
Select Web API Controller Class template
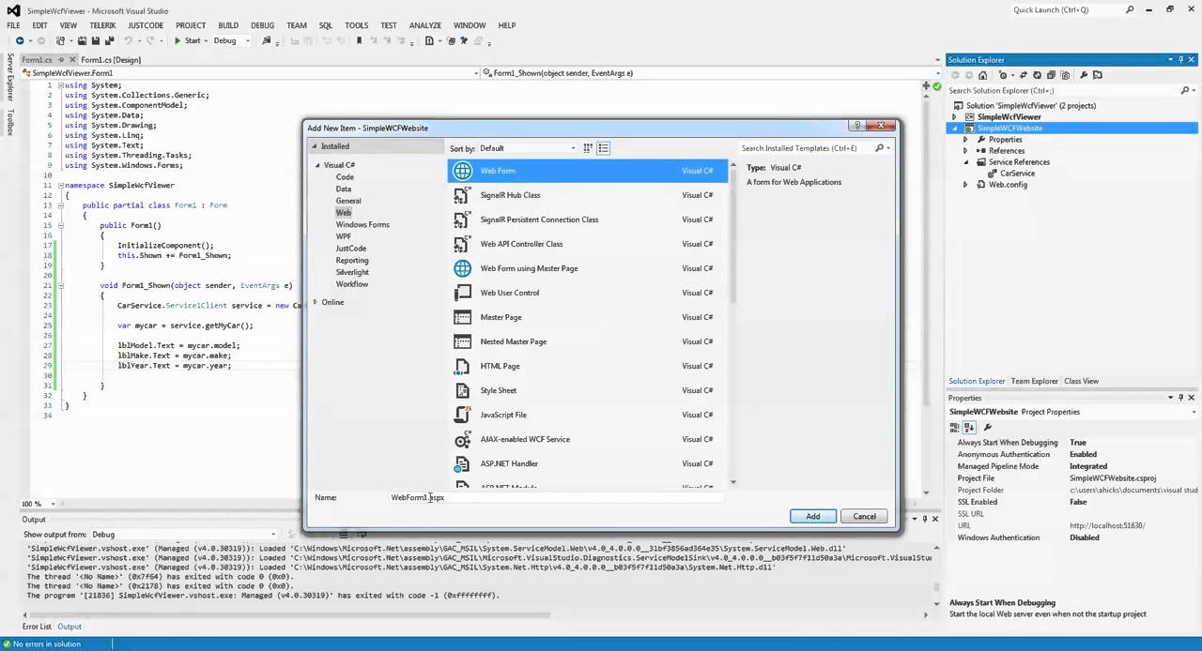tap(587, 244)
